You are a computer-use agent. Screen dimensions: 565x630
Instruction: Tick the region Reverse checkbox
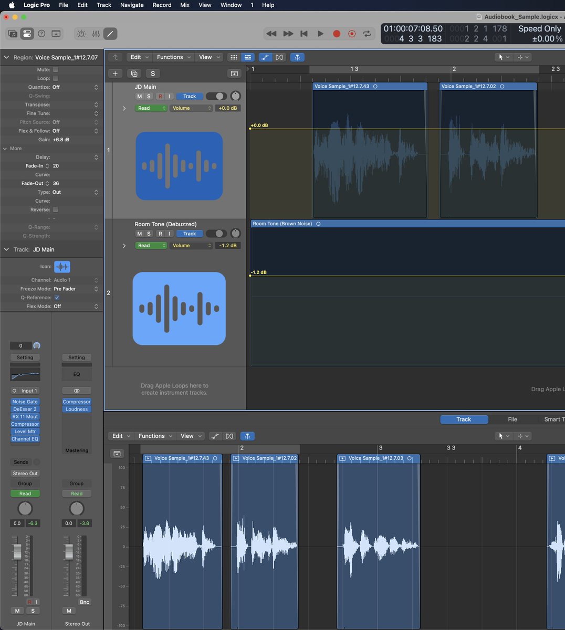point(56,209)
